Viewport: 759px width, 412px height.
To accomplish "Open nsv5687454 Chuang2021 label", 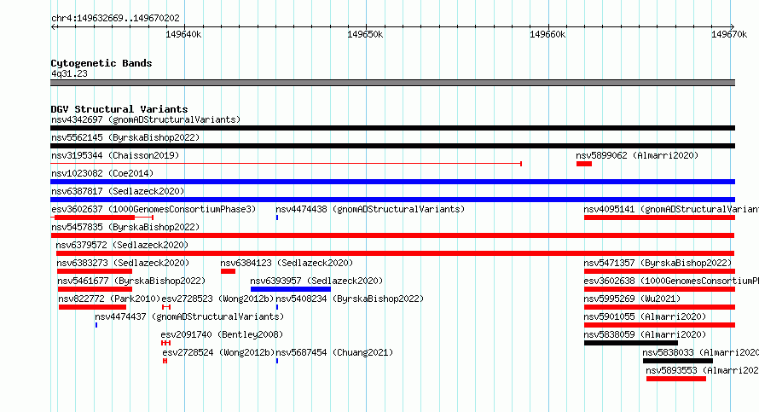I will 334,352.
